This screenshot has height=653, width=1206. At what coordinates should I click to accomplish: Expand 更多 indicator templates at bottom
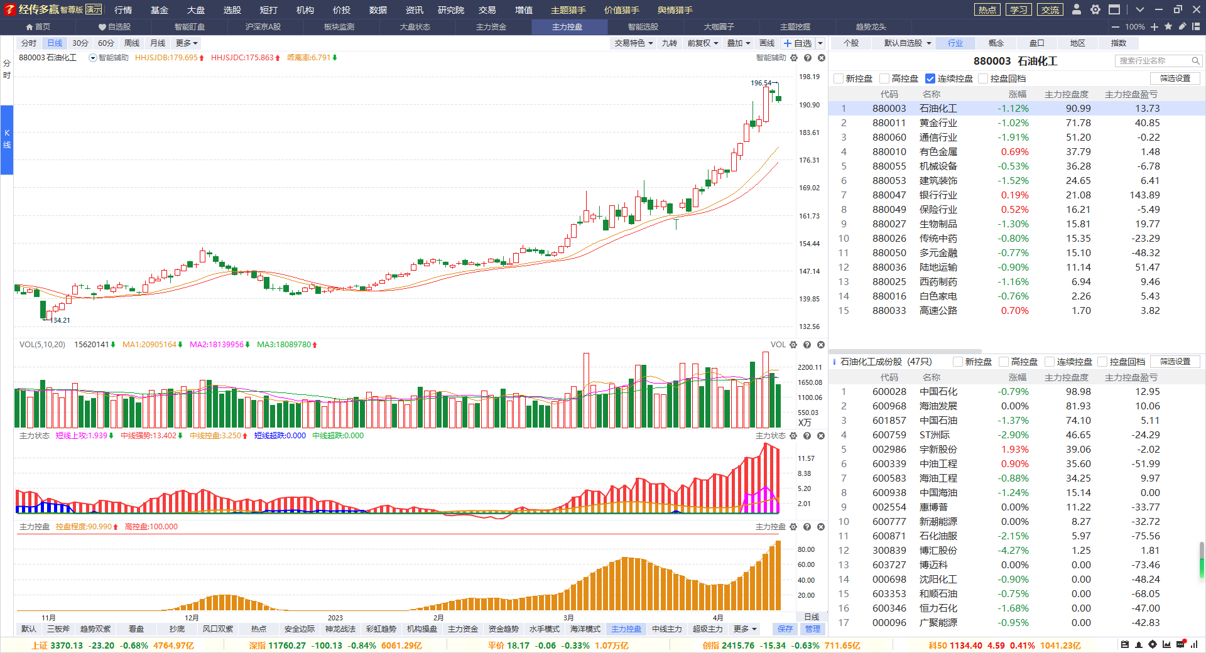746,629
